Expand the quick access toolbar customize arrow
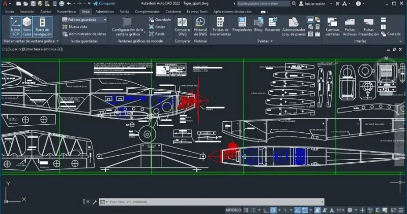The width and height of the screenshot is (407, 214). point(89,4)
